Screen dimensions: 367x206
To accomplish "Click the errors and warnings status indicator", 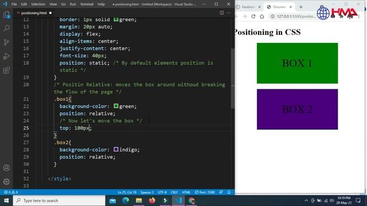I will tap(11, 192).
